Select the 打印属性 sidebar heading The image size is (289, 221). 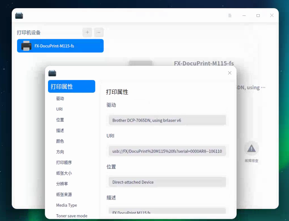[x=71, y=87]
